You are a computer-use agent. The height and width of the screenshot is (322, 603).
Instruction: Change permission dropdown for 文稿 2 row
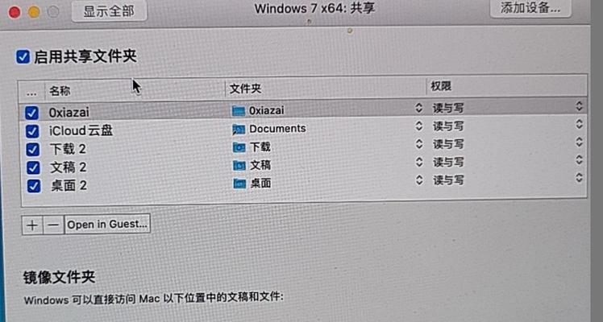(x=579, y=159)
